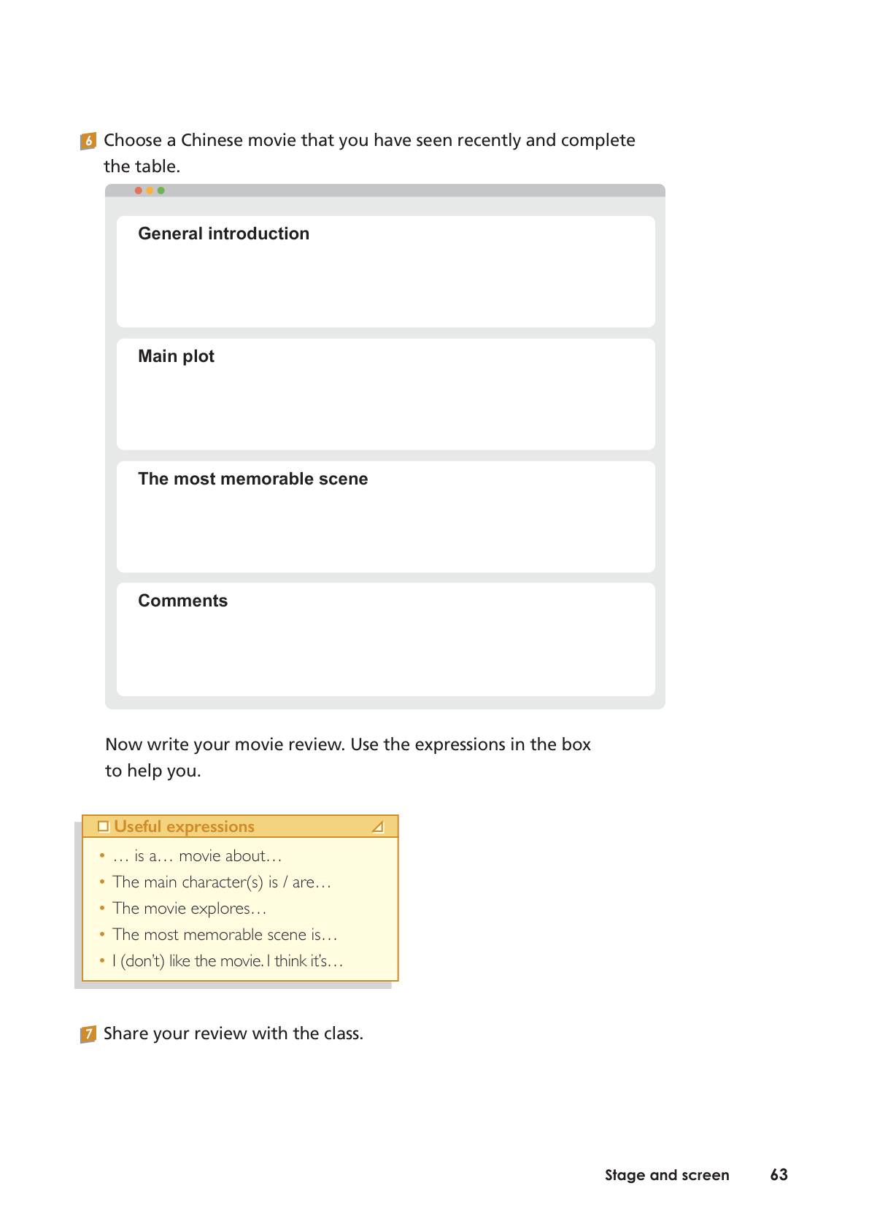Click inside the Comments box
Viewport: 869px width, 1229px height.
coord(385,639)
